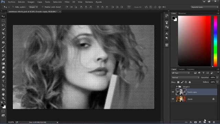Switch to the Muestras tab
The width and height of the screenshot is (220, 124).
182,13
